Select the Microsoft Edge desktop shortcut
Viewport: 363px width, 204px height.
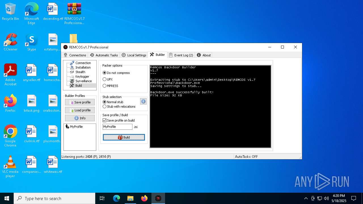(31, 13)
